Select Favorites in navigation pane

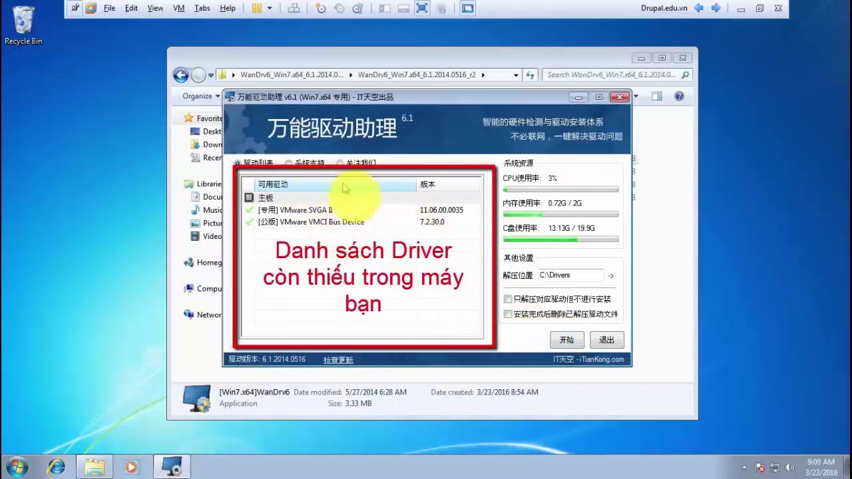pos(204,118)
